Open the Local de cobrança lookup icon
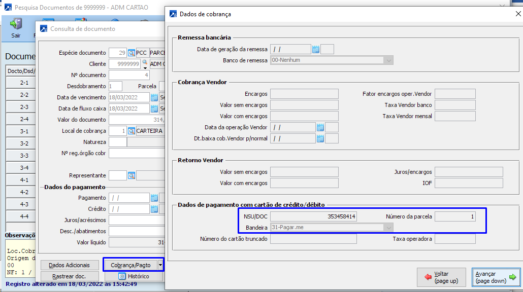The image size is (523, 292). [x=132, y=131]
